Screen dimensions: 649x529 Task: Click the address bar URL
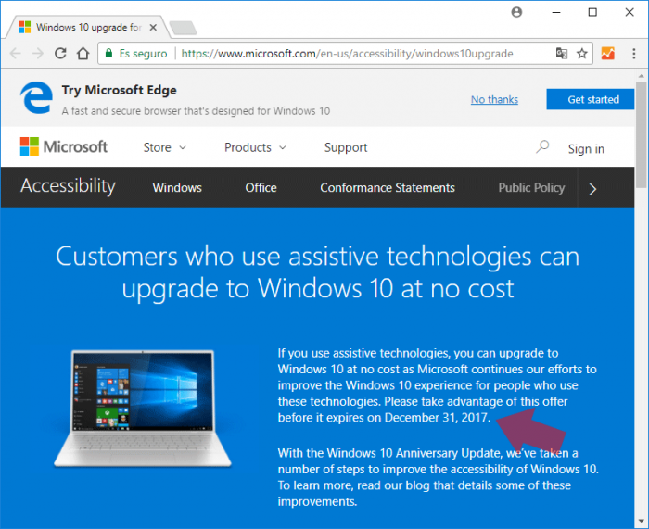click(347, 54)
